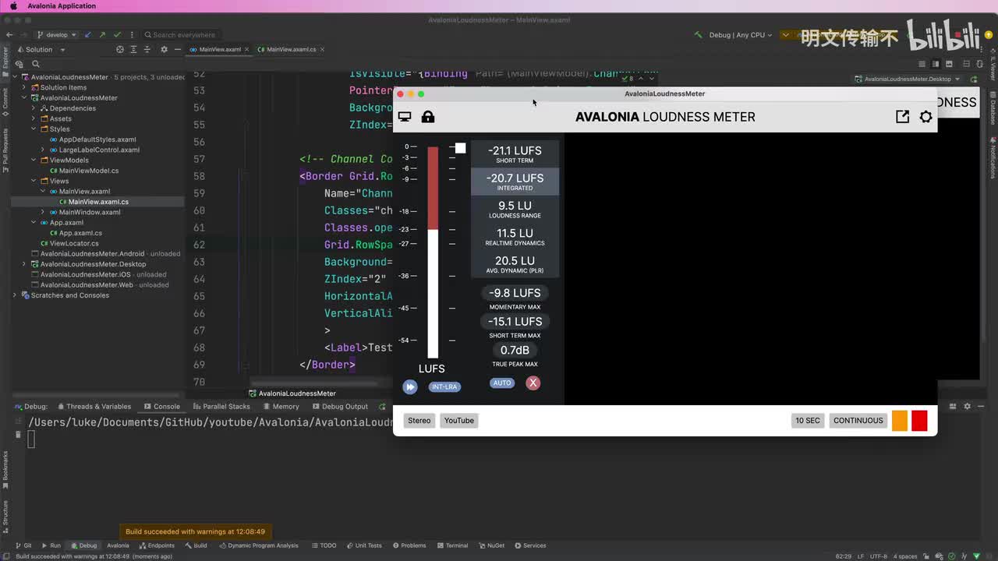Select the 10 SEC window button
Image resolution: width=998 pixels, height=561 pixels.
coord(808,421)
